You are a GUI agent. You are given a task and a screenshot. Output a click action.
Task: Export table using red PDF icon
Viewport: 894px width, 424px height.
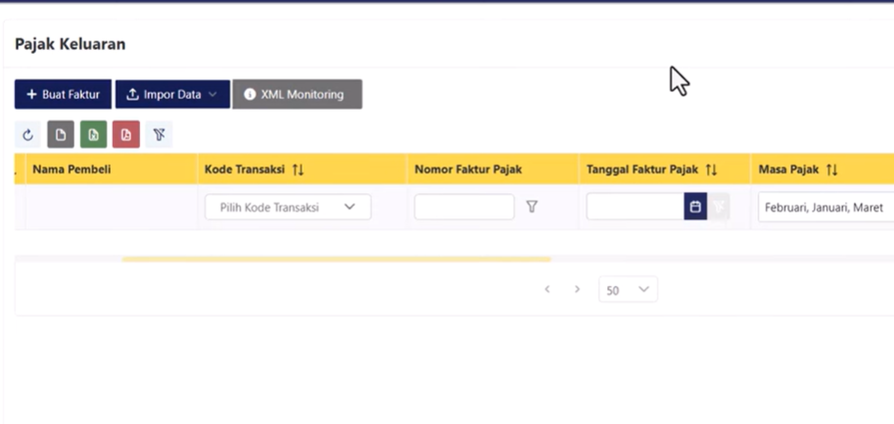pos(126,135)
